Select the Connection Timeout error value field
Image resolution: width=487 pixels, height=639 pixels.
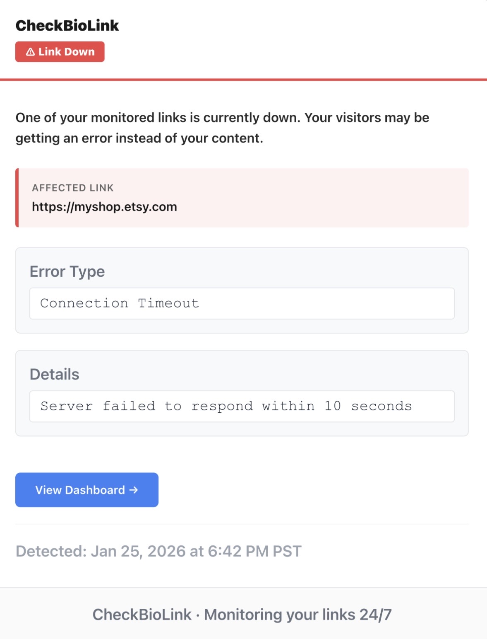[x=242, y=303]
